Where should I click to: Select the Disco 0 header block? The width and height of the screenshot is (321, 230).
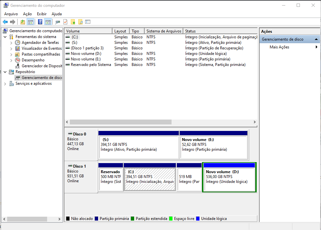click(81, 145)
